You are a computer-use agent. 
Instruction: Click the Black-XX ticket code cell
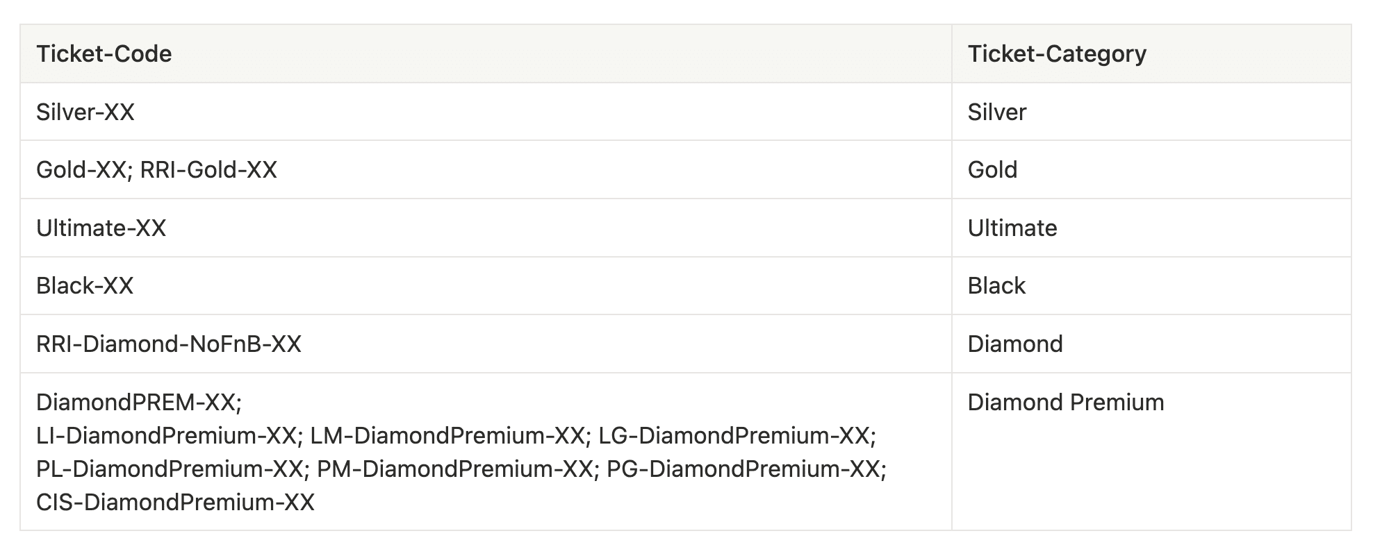[x=85, y=286]
